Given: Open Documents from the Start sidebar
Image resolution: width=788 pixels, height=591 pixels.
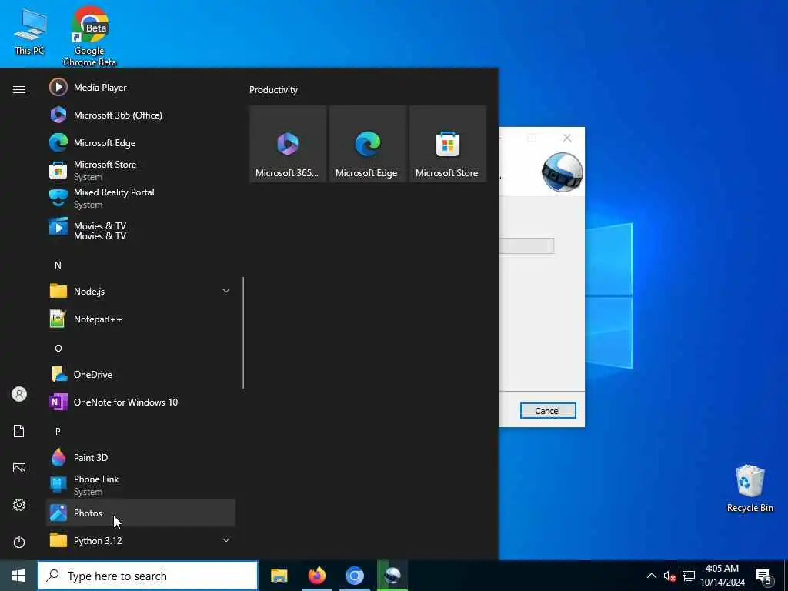Looking at the screenshot, I should pos(19,431).
